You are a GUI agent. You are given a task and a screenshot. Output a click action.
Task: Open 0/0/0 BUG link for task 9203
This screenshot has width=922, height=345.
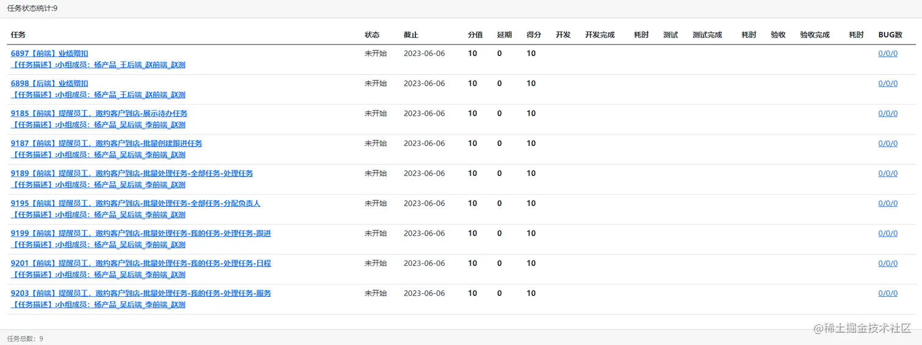888,293
